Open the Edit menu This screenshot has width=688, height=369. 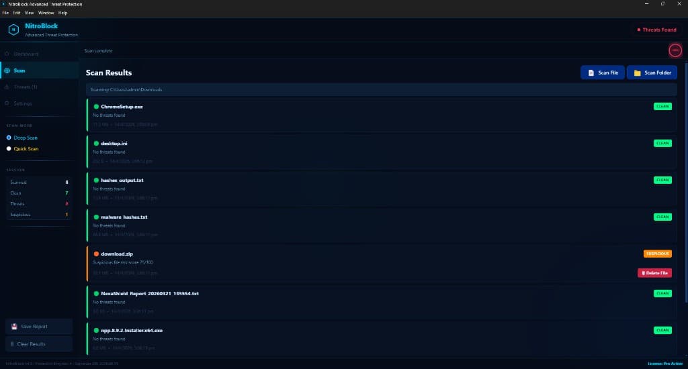(17, 13)
